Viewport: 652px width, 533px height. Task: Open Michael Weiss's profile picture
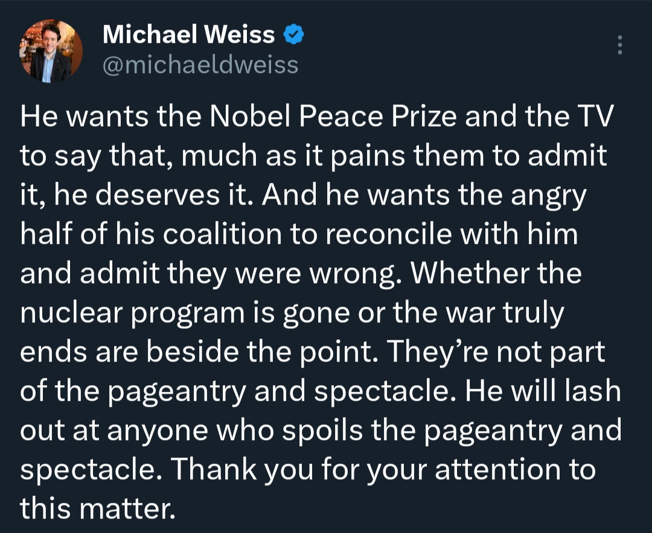(x=51, y=51)
